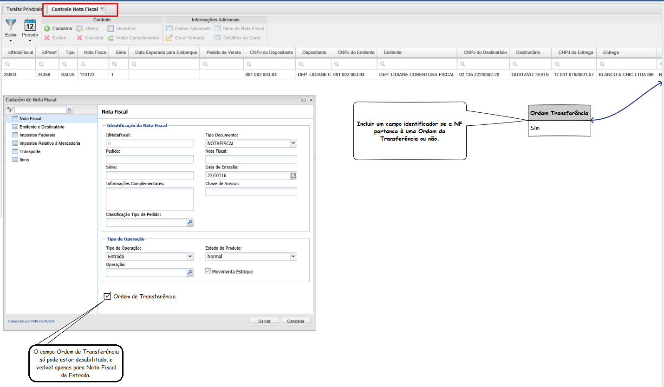The image size is (664, 387).
Task: Click the Excluir red X icon
Action: 47,38
